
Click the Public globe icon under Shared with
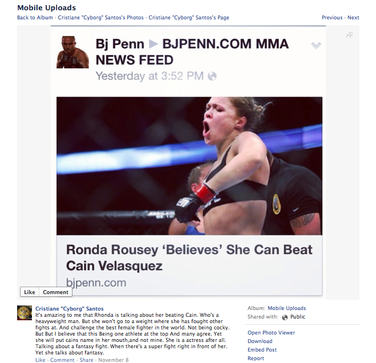pos(285,317)
